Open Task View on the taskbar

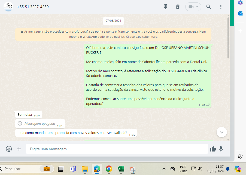click(61, 169)
